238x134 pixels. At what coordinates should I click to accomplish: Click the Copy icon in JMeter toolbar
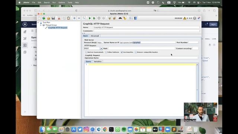(x=64, y=18)
